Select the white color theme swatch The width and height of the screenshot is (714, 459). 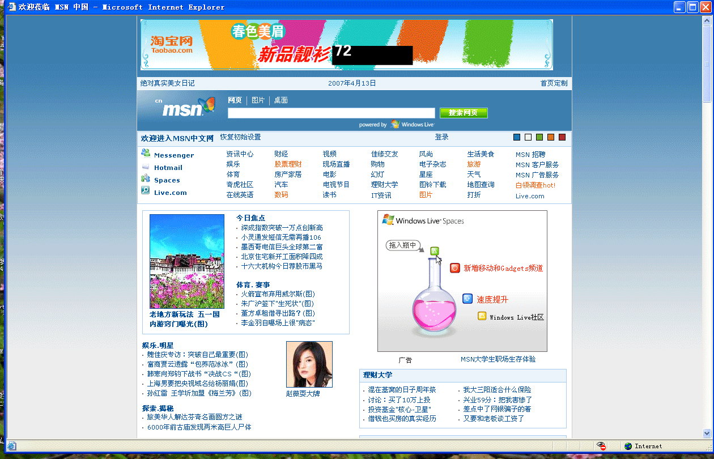click(x=528, y=137)
